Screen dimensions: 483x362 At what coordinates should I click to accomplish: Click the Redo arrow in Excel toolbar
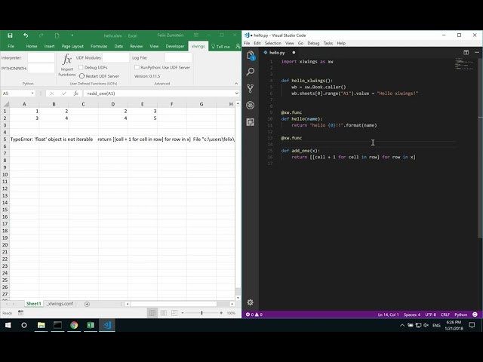[41, 35]
